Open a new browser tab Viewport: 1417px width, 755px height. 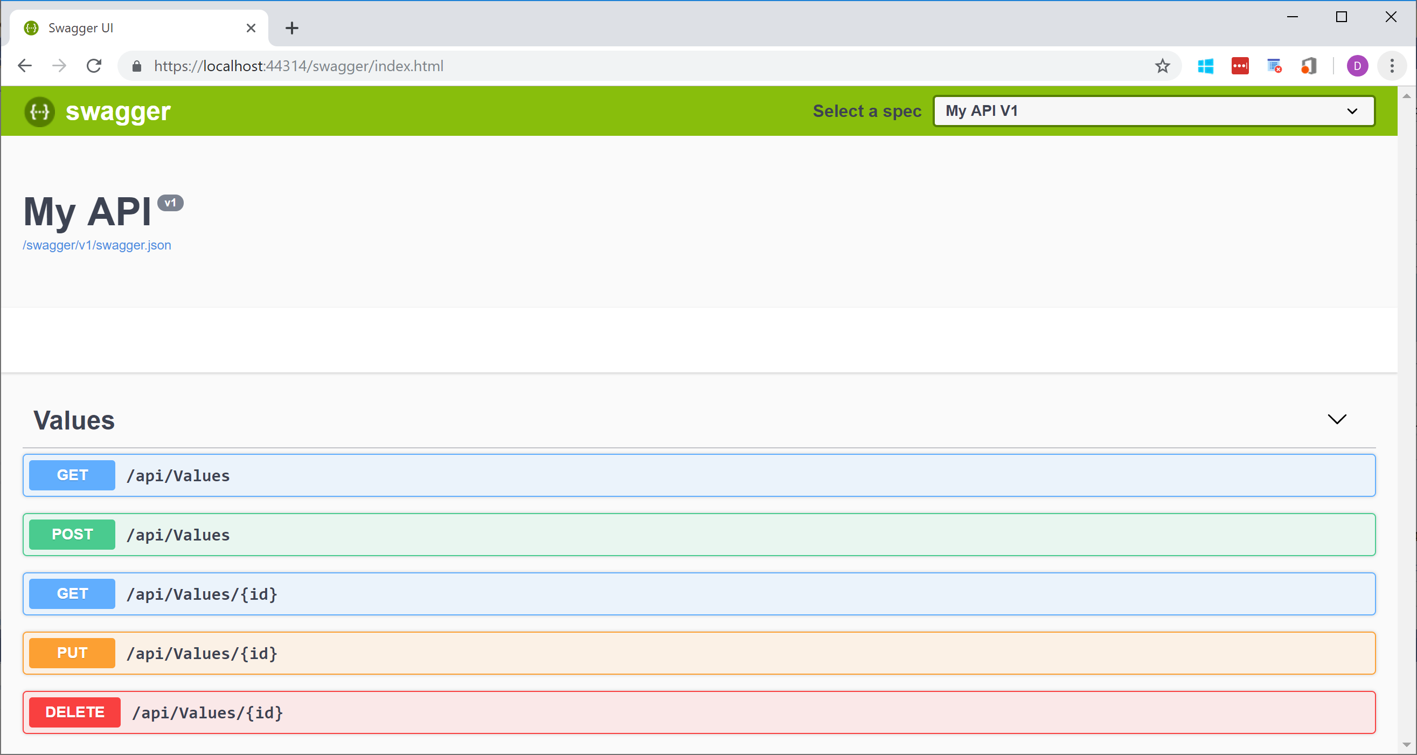tap(292, 28)
